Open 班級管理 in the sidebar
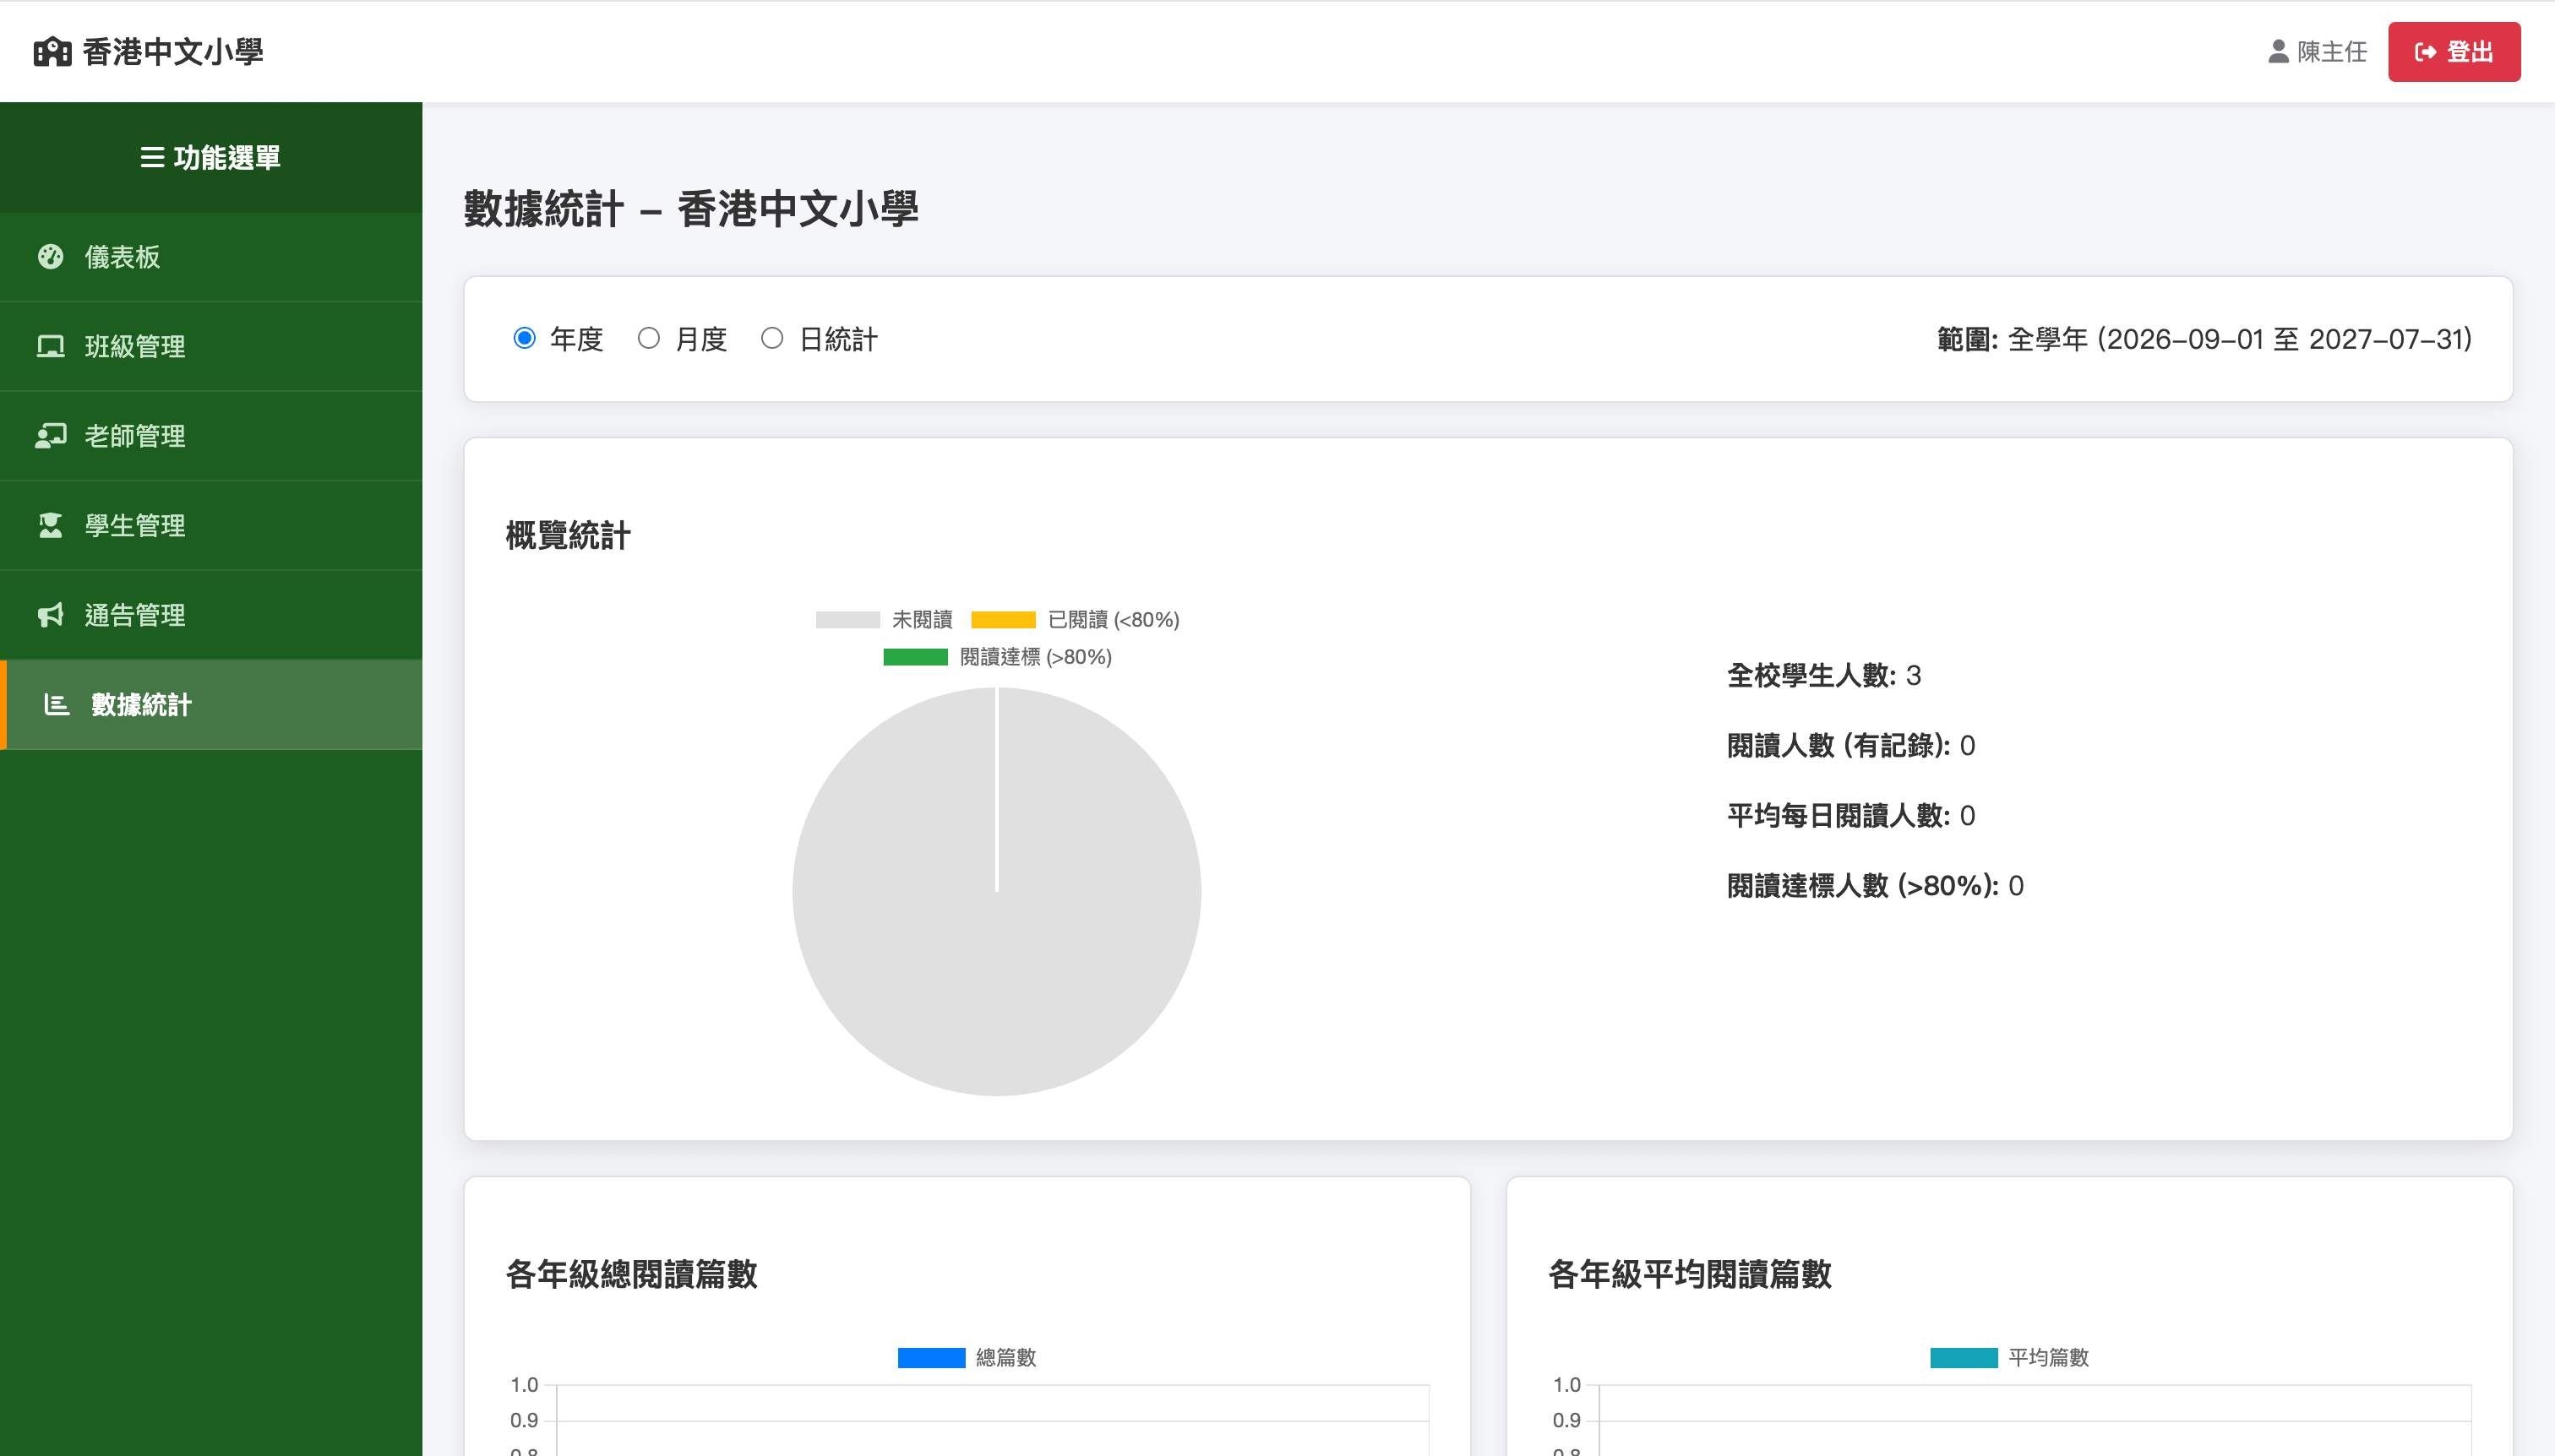The height and width of the screenshot is (1456, 2555). (x=211, y=346)
